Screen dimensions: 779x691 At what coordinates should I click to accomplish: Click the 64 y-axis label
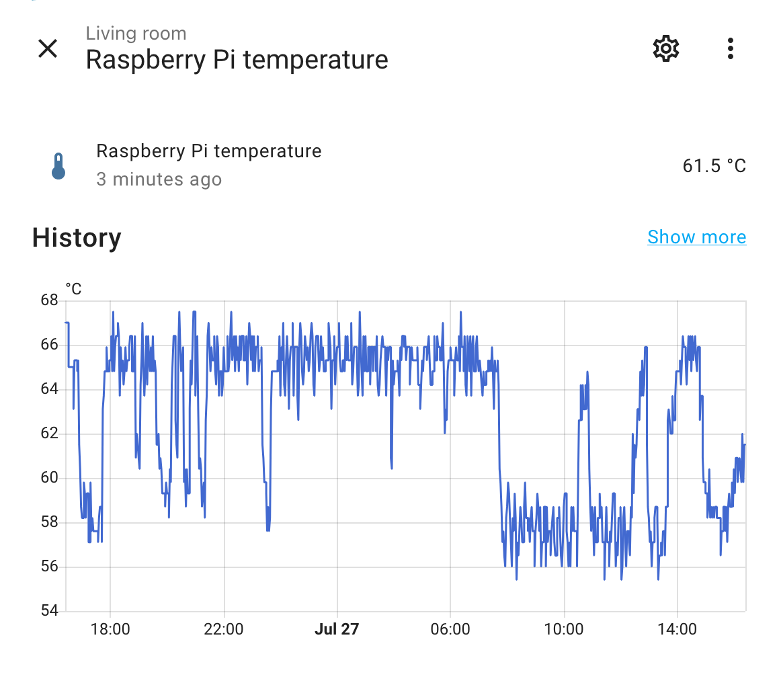tap(50, 389)
